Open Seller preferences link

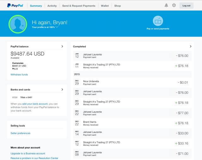21,133
